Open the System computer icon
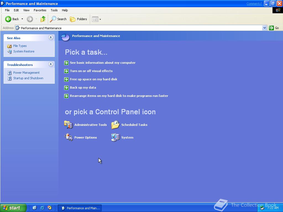283x212 pixels. click(115, 137)
